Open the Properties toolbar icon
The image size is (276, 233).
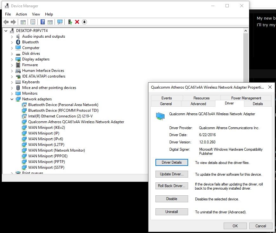pyautogui.click(x=32, y=22)
